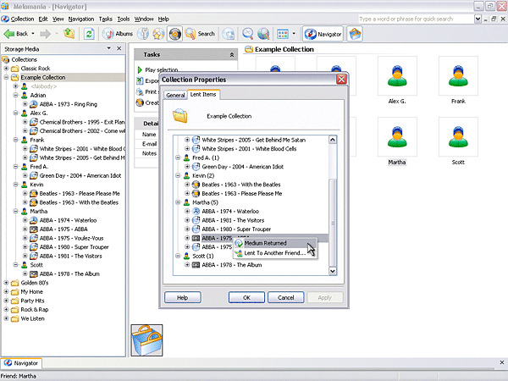Click the Alex G. friend avatar
Image resolution: width=508 pixels, height=381 pixels.
point(396,76)
